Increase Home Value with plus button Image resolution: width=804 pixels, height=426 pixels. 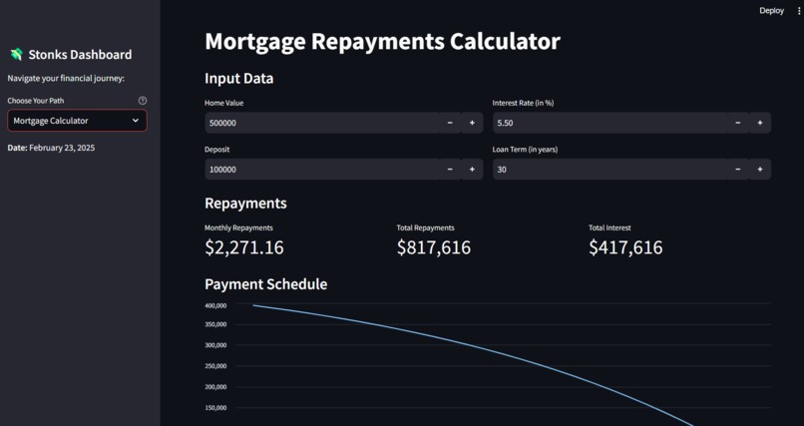[x=472, y=123]
